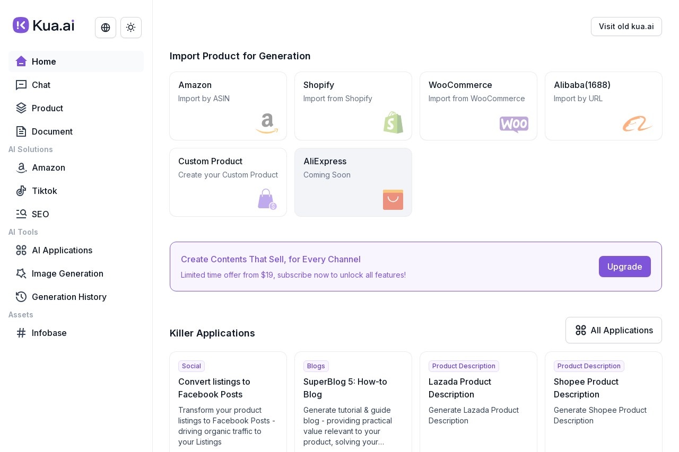Go to Home in the sidebar
679x452 pixels.
(x=76, y=61)
